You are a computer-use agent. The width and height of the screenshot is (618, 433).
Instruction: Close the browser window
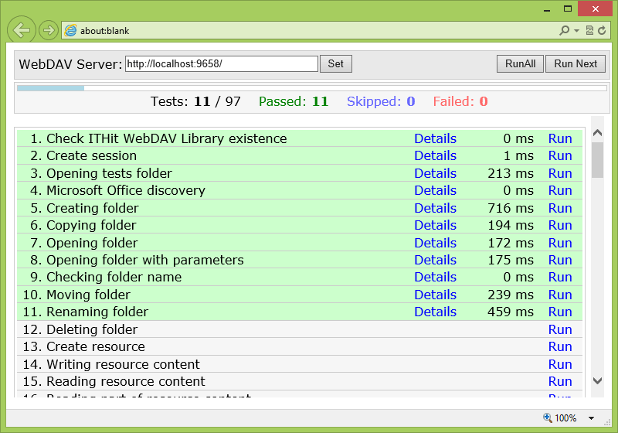point(595,9)
